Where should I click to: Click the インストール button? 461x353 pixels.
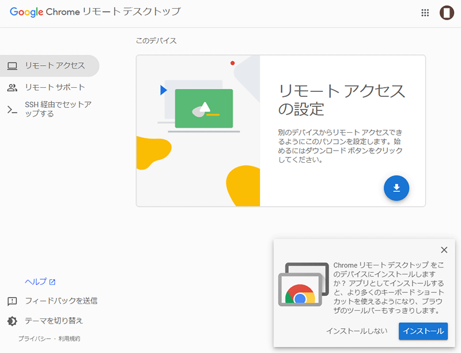pyautogui.click(x=423, y=331)
